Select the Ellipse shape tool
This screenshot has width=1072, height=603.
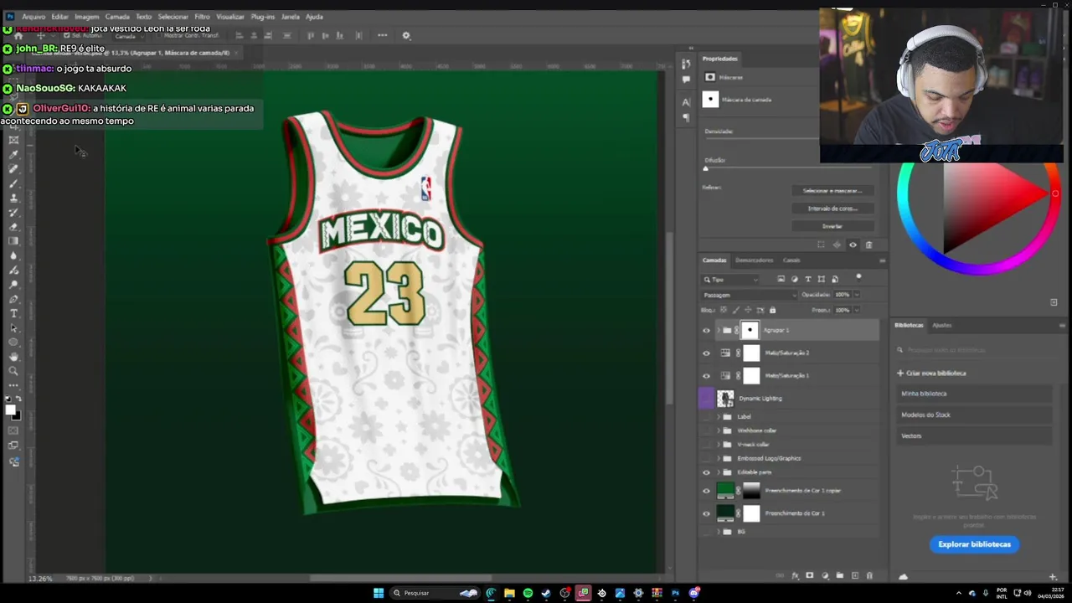click(x=13, y=342)
